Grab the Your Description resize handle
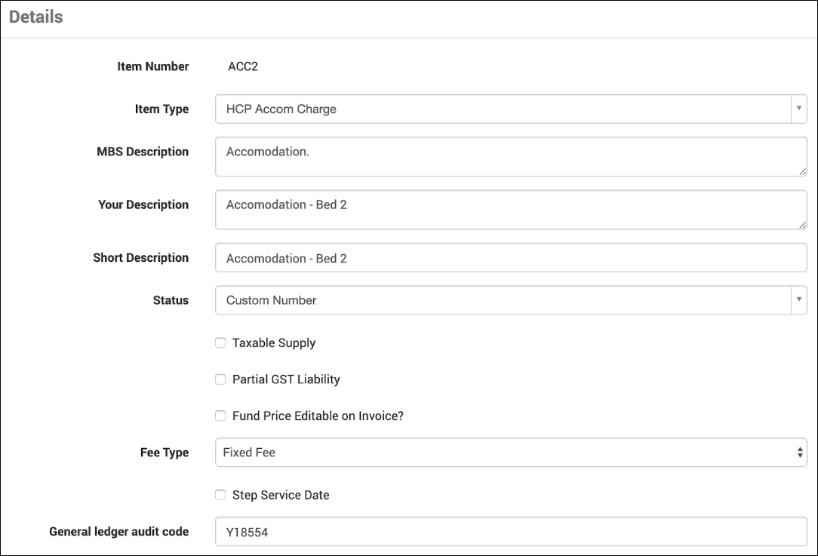818x556 pixels. point(803,225)
